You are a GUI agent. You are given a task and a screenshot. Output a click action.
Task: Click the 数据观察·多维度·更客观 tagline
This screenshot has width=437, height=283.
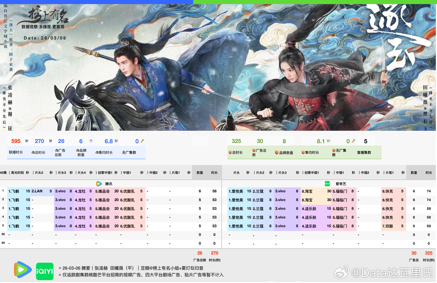point(43,27)
